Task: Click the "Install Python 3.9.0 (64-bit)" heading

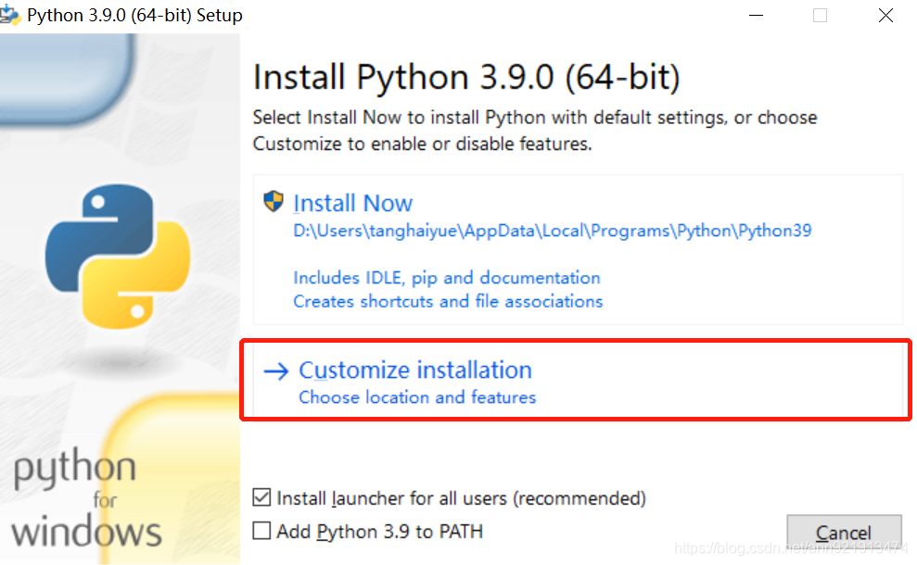Action: [465, 77]
